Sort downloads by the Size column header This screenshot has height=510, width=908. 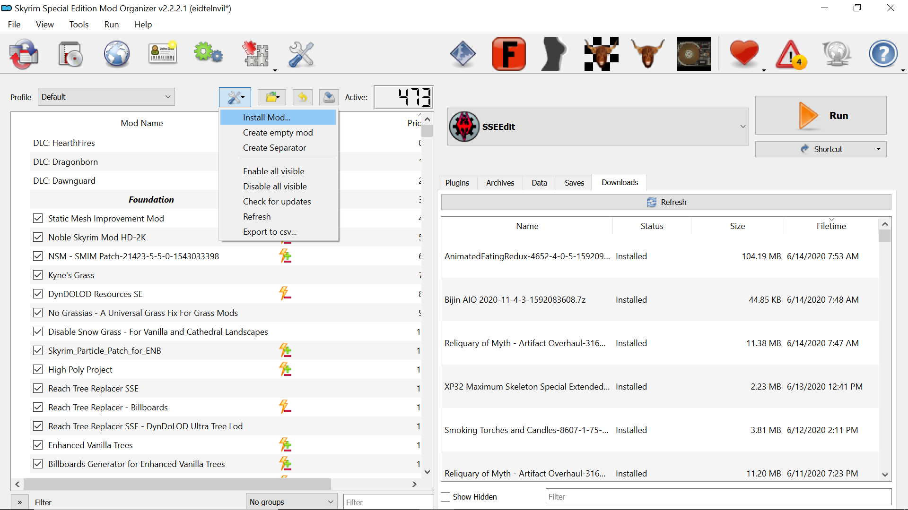click(737, 226)
